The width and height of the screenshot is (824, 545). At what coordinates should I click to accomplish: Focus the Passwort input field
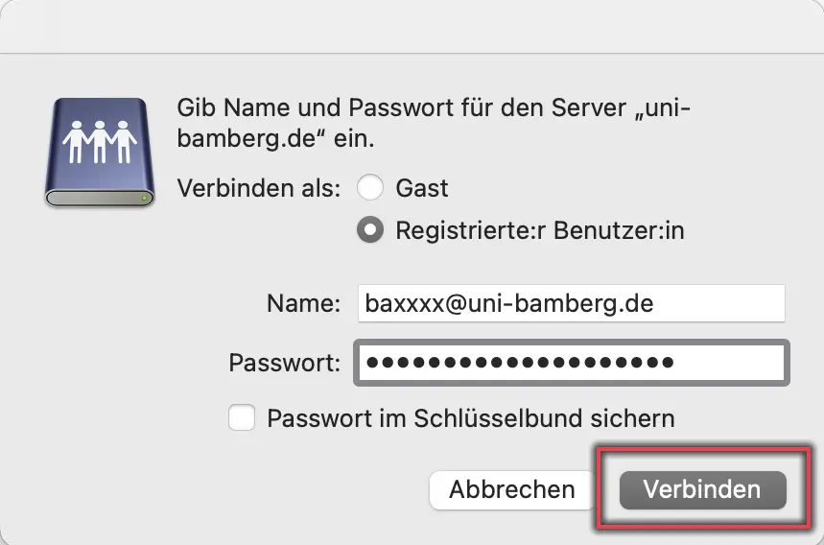pos(571,363)
